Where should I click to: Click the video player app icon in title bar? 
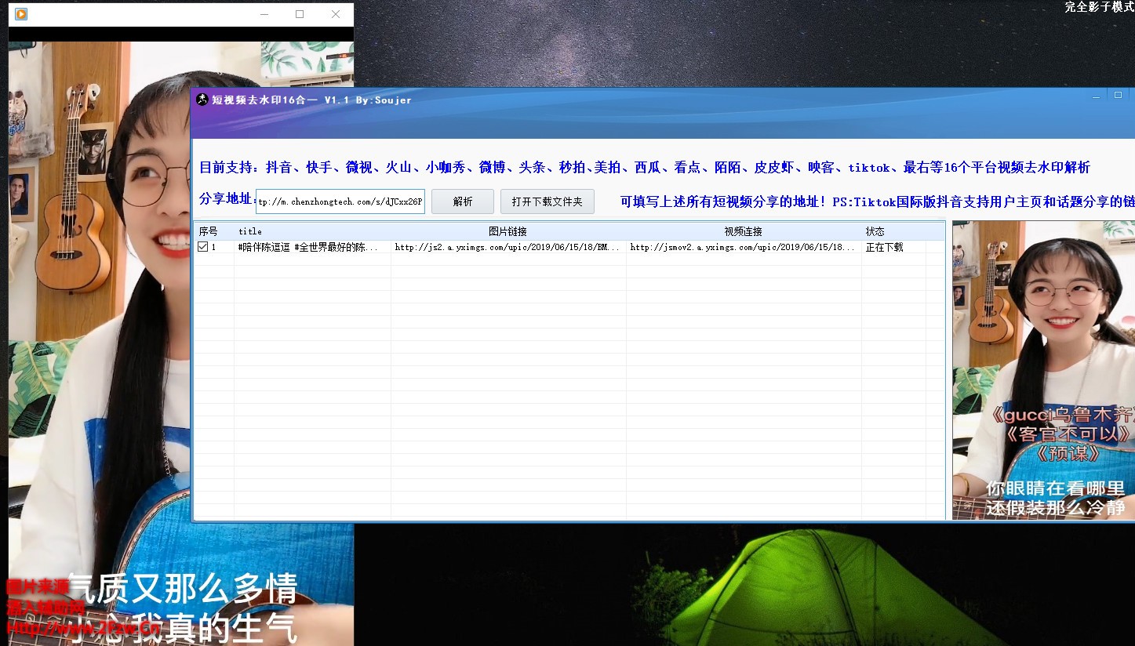tap(21, 14)
